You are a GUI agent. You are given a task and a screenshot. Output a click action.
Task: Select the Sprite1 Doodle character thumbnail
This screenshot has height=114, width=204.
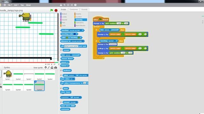coord(8,75)
